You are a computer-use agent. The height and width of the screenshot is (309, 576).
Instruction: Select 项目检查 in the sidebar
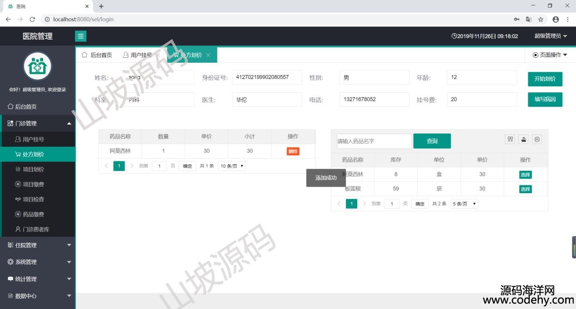pyautogui.click(x=37, y=199)
